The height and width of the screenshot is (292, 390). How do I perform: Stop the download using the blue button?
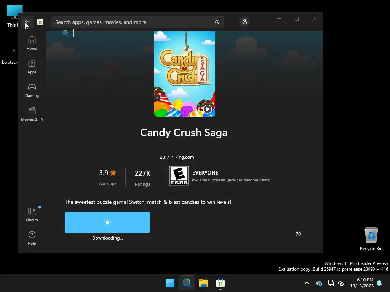coord(107,222)
